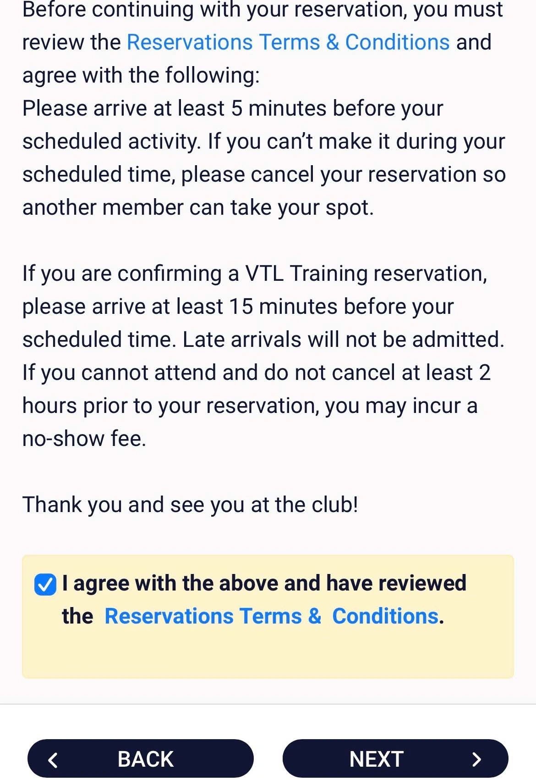The width and height of the screenshot is (536, 780).
Task: Click the left chevron on the BACK button
Action: (x=53, y=760)
